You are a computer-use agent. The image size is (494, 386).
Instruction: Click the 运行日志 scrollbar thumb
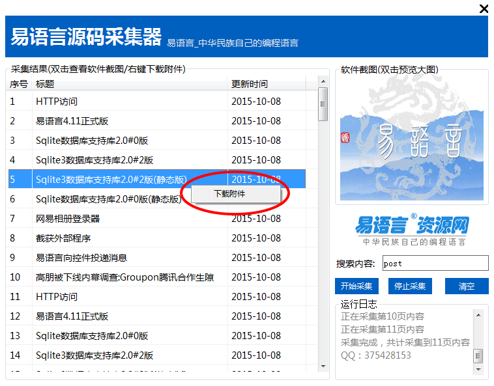click(478, 356)
